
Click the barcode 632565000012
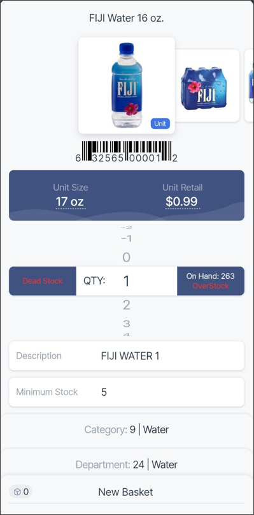[x=127, y=152]
